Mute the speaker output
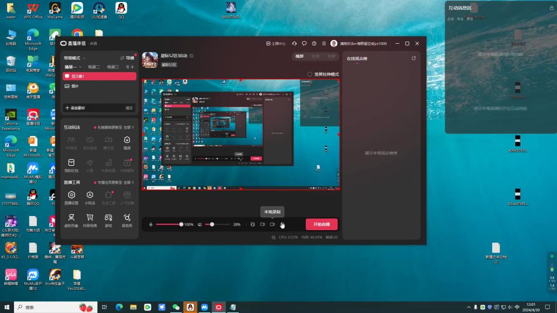This screenshot has width=557, height=313. pyautogui.click(x=200, y=224)
